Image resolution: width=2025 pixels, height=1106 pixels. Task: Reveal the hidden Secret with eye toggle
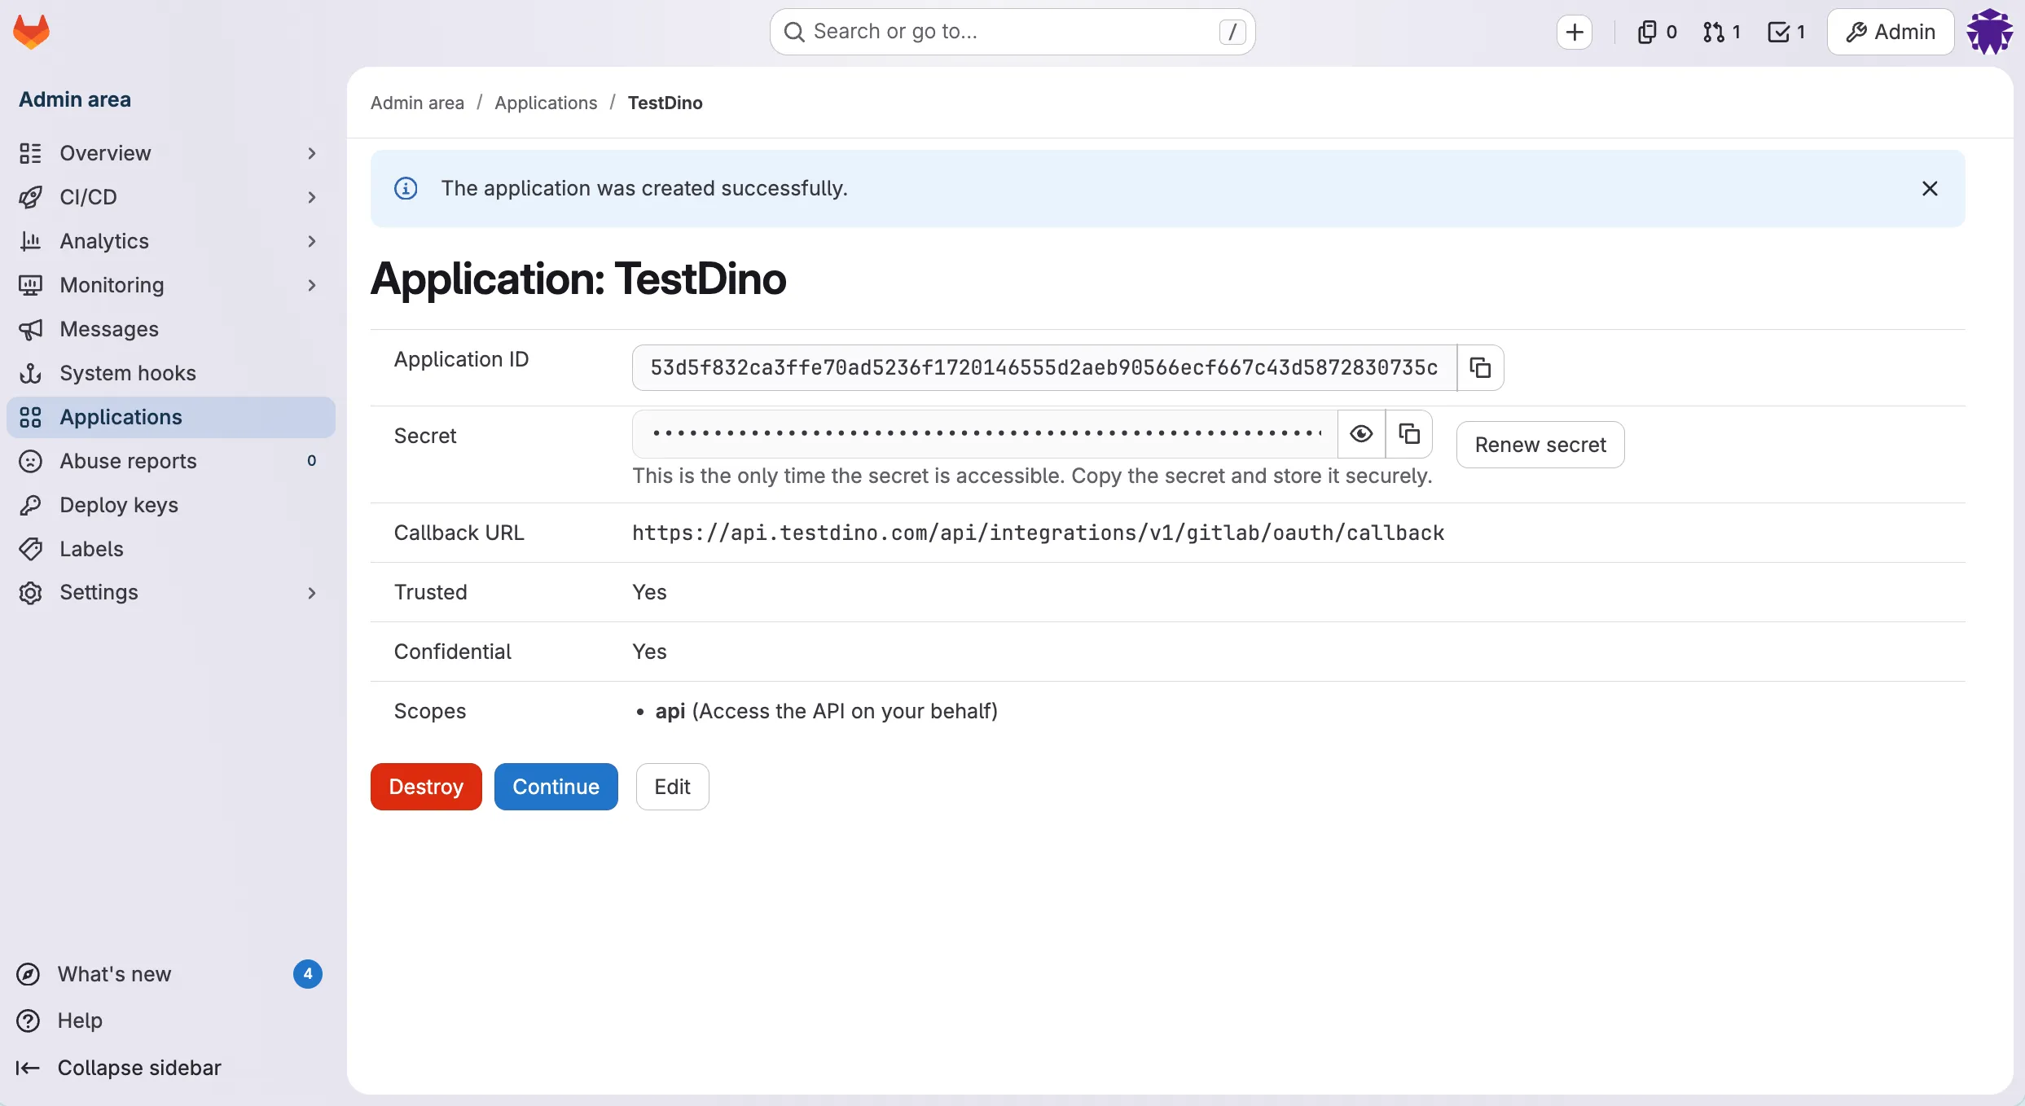[1360, 433]
